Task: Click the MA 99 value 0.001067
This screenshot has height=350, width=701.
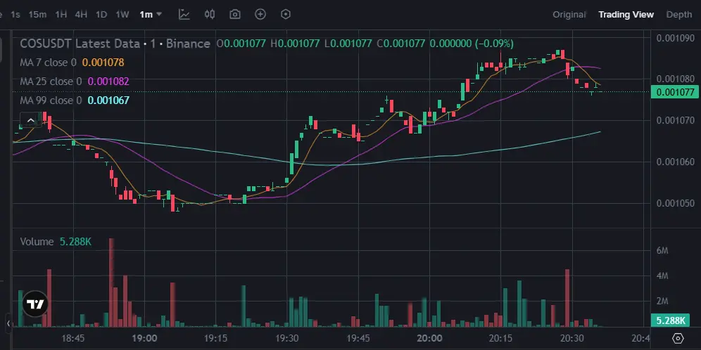Action: 108,101
